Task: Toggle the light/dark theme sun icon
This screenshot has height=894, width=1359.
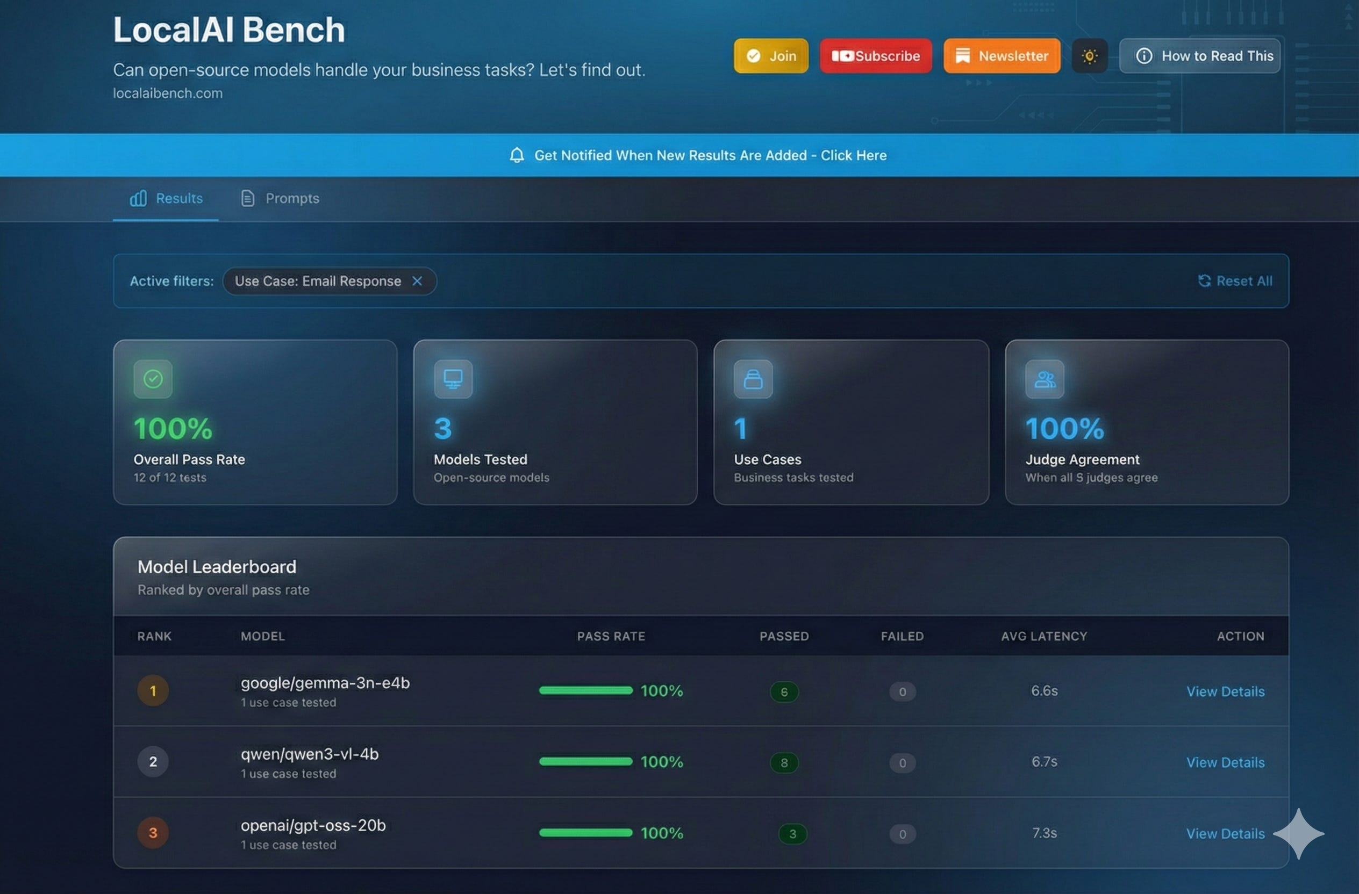Action: [1090, 56]
